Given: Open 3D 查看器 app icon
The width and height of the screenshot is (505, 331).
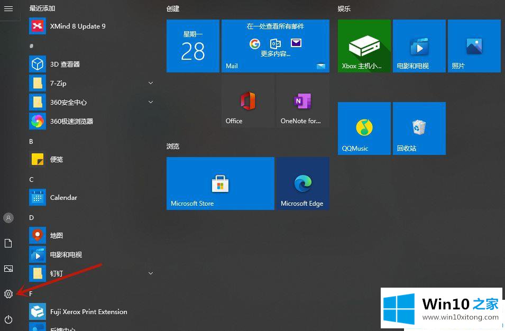Looking at the screenshot, I should click(38, 64).
